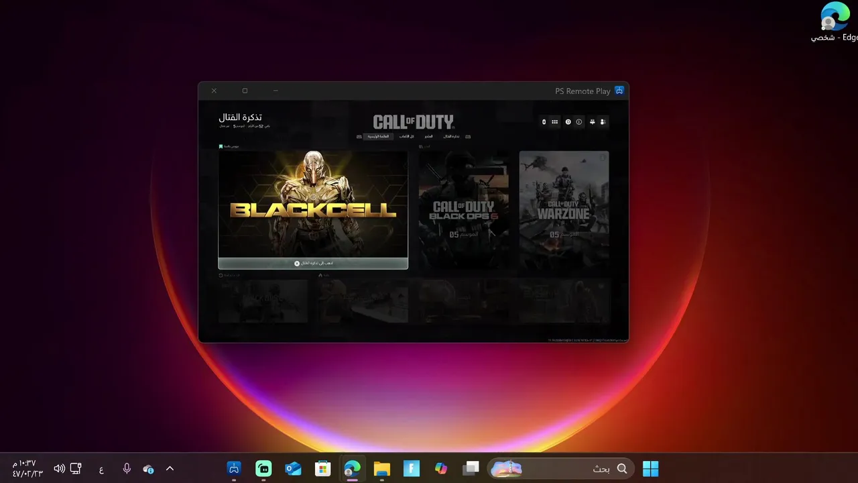Click the settings gear icon in game header
Viewport: 858px width, 483px height.
coord(568,122)
